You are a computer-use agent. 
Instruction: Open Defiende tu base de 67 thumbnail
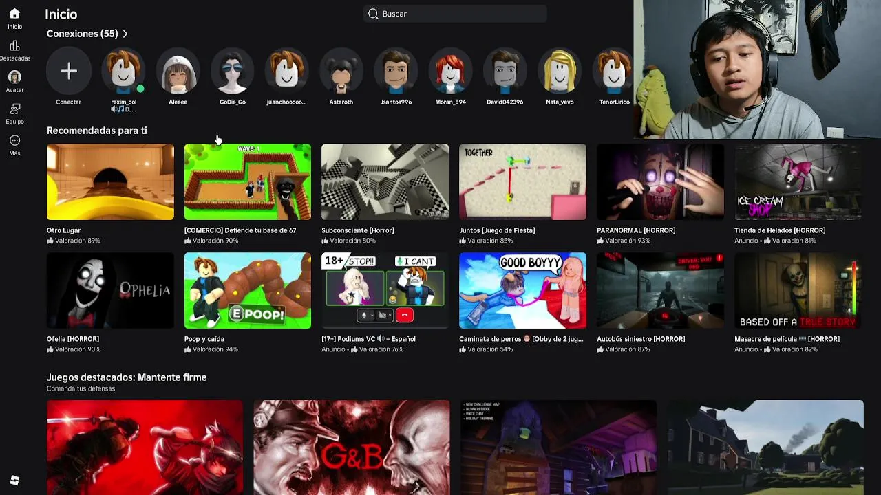[x=248, y=182]
